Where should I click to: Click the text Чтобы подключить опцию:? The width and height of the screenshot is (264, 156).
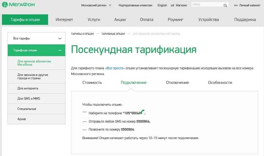[x=102, y=105]
